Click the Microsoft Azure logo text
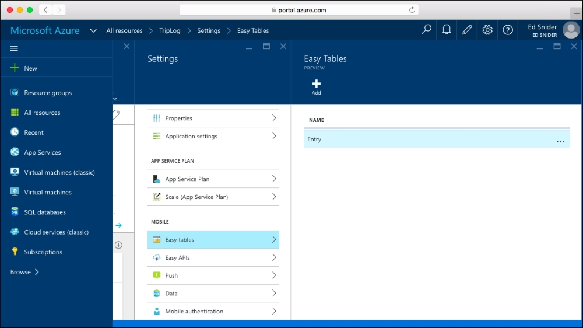 [x=45, y=30]
